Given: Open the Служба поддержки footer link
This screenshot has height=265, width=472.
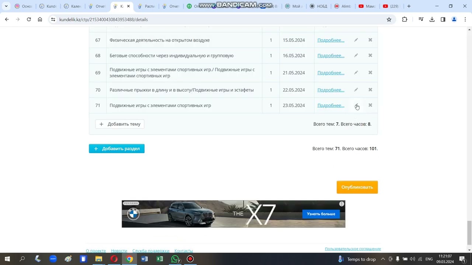Looking at the screenshot, I should coord(151,251).
